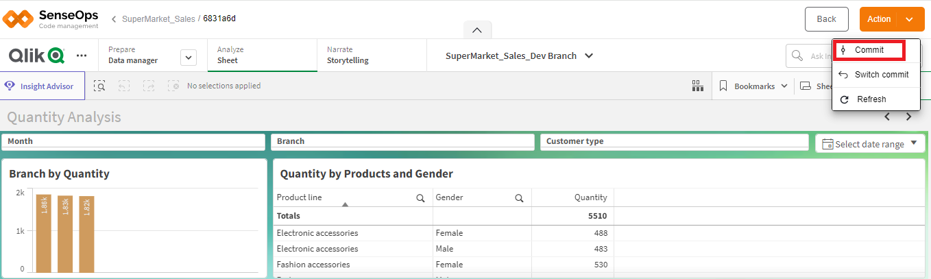This screenshot has height=279, width=931.
Task: Click the step back selection icon
Action: tap(124, 86)
